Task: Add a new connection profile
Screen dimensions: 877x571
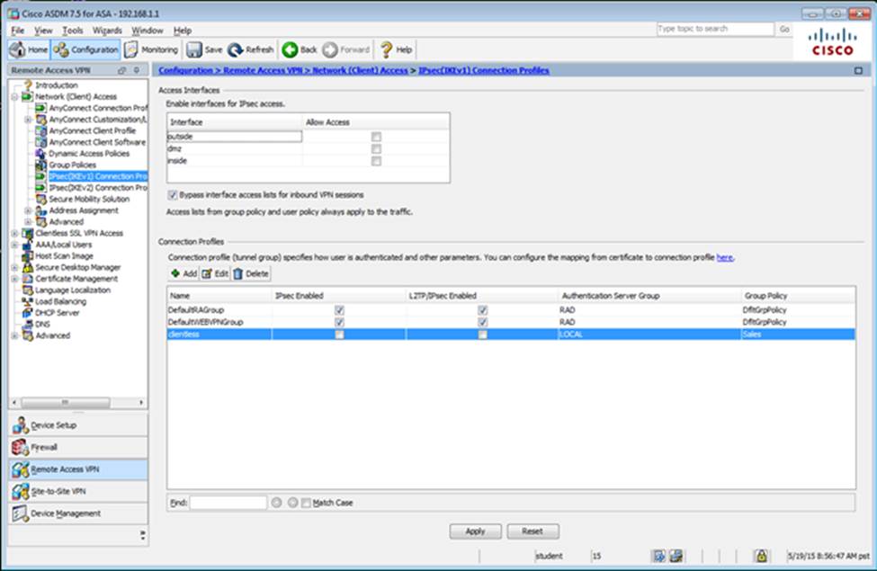Action: (183, 273)
